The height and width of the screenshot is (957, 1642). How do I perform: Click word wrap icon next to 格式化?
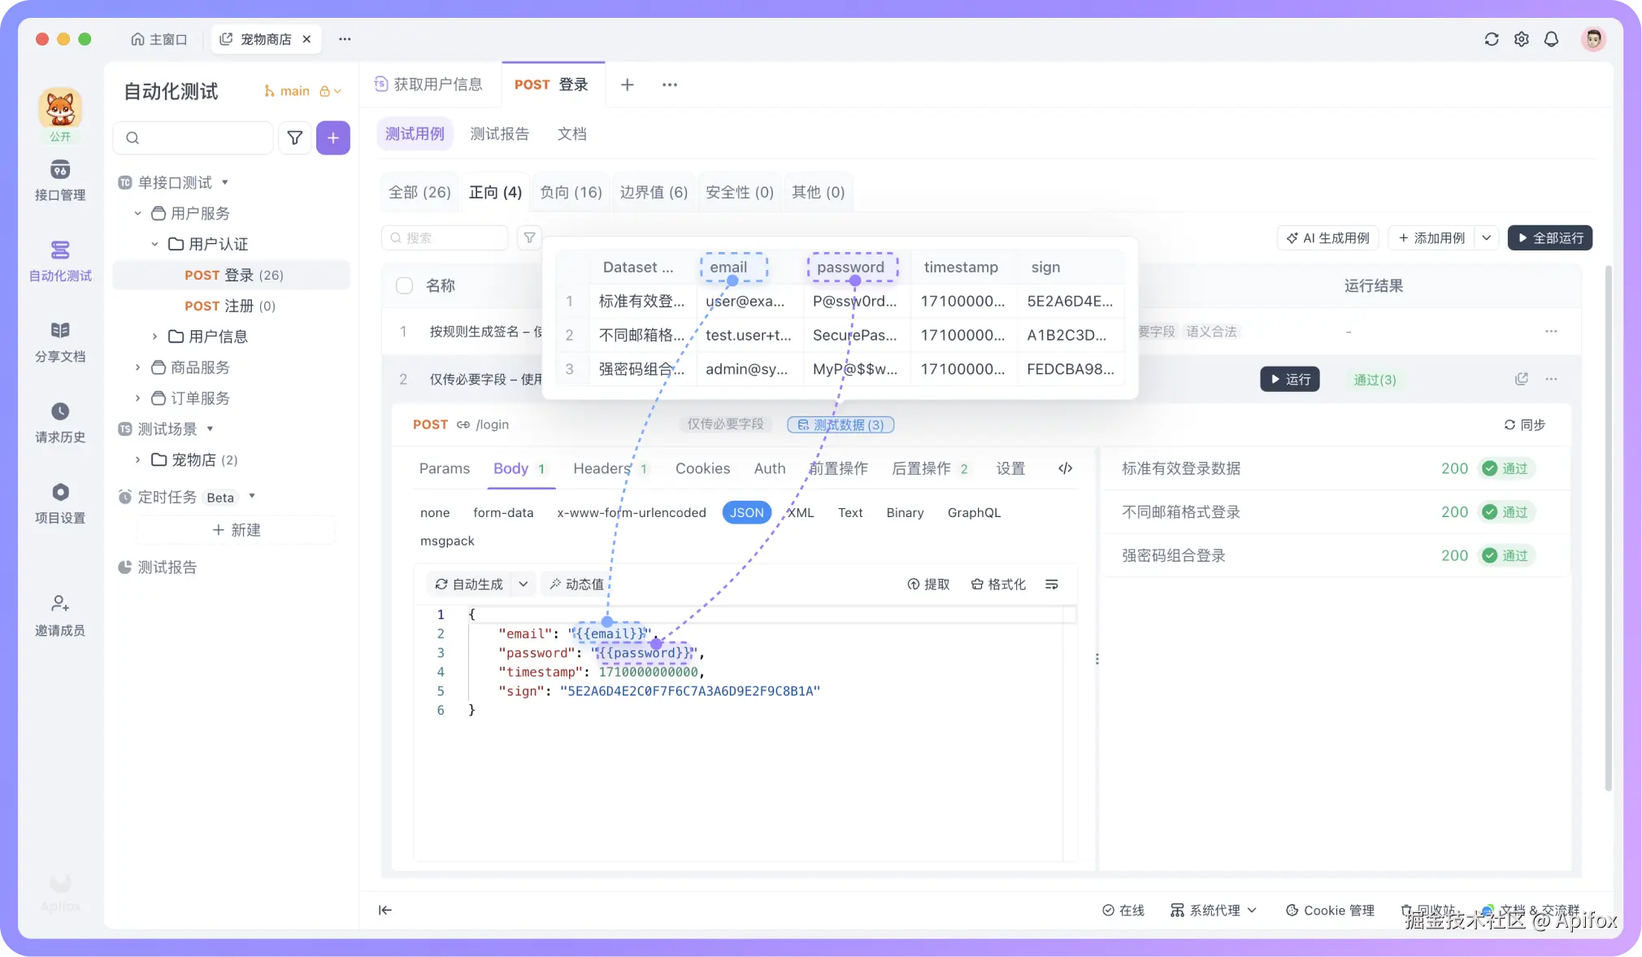click(x=1051, y=585)
